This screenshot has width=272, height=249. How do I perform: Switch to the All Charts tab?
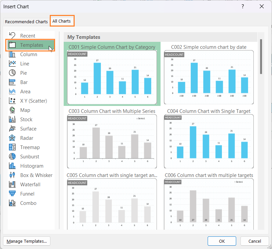pyautogui.click(x=62, y=21)
